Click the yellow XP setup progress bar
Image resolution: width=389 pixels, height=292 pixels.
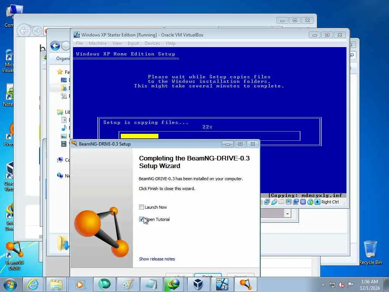[139, 136]
